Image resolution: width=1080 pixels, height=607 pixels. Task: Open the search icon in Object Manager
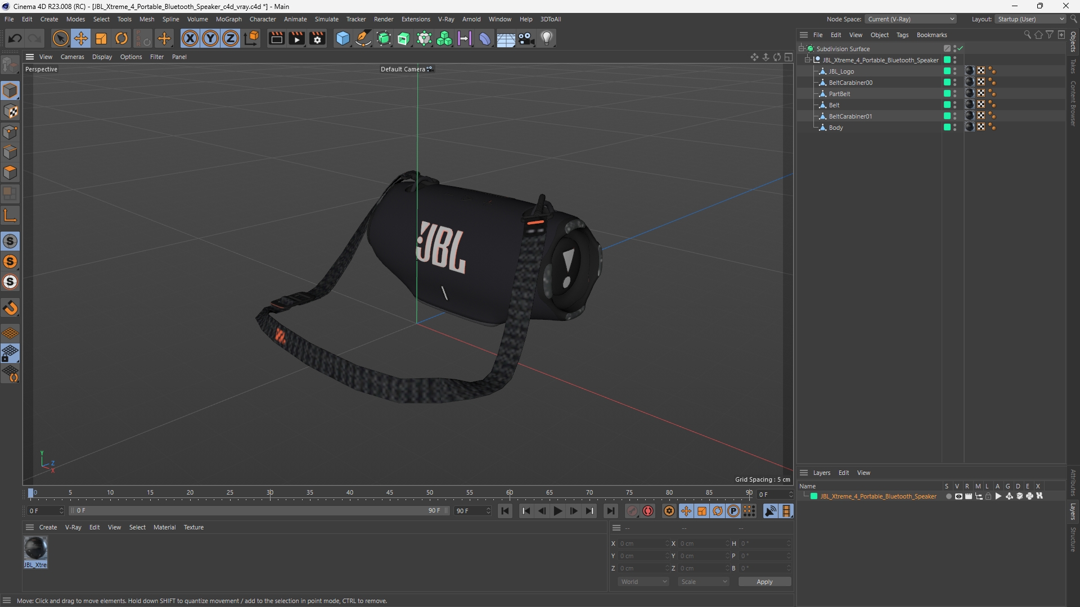coord(1027,35)
